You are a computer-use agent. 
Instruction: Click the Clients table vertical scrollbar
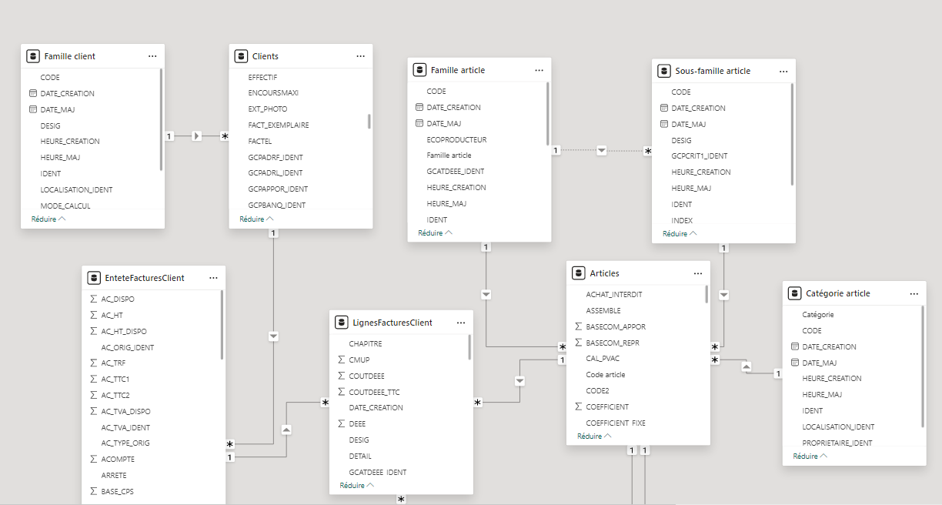pyautogui.click(x=369, y=122)
